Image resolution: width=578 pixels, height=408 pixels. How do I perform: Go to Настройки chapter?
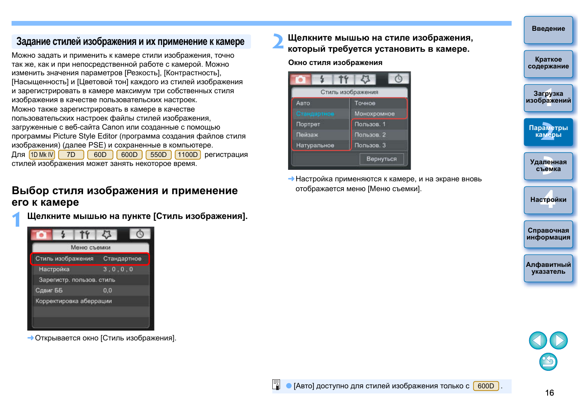point(548,200)
